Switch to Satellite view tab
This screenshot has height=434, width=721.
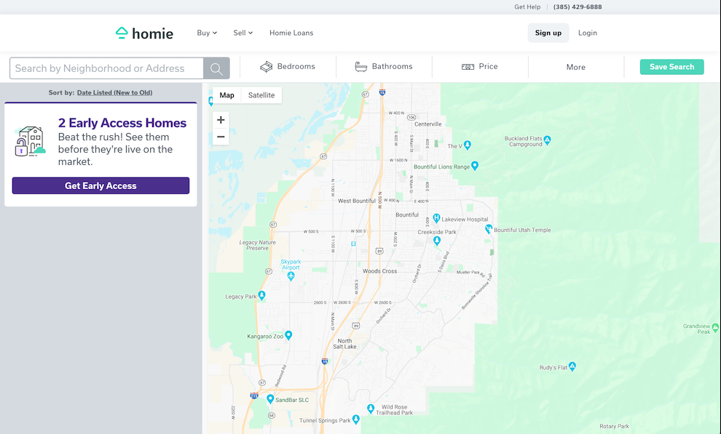[x=261, y=95]
